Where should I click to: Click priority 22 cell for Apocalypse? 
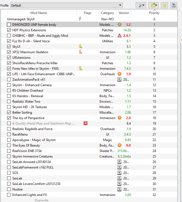coord(154,140)
